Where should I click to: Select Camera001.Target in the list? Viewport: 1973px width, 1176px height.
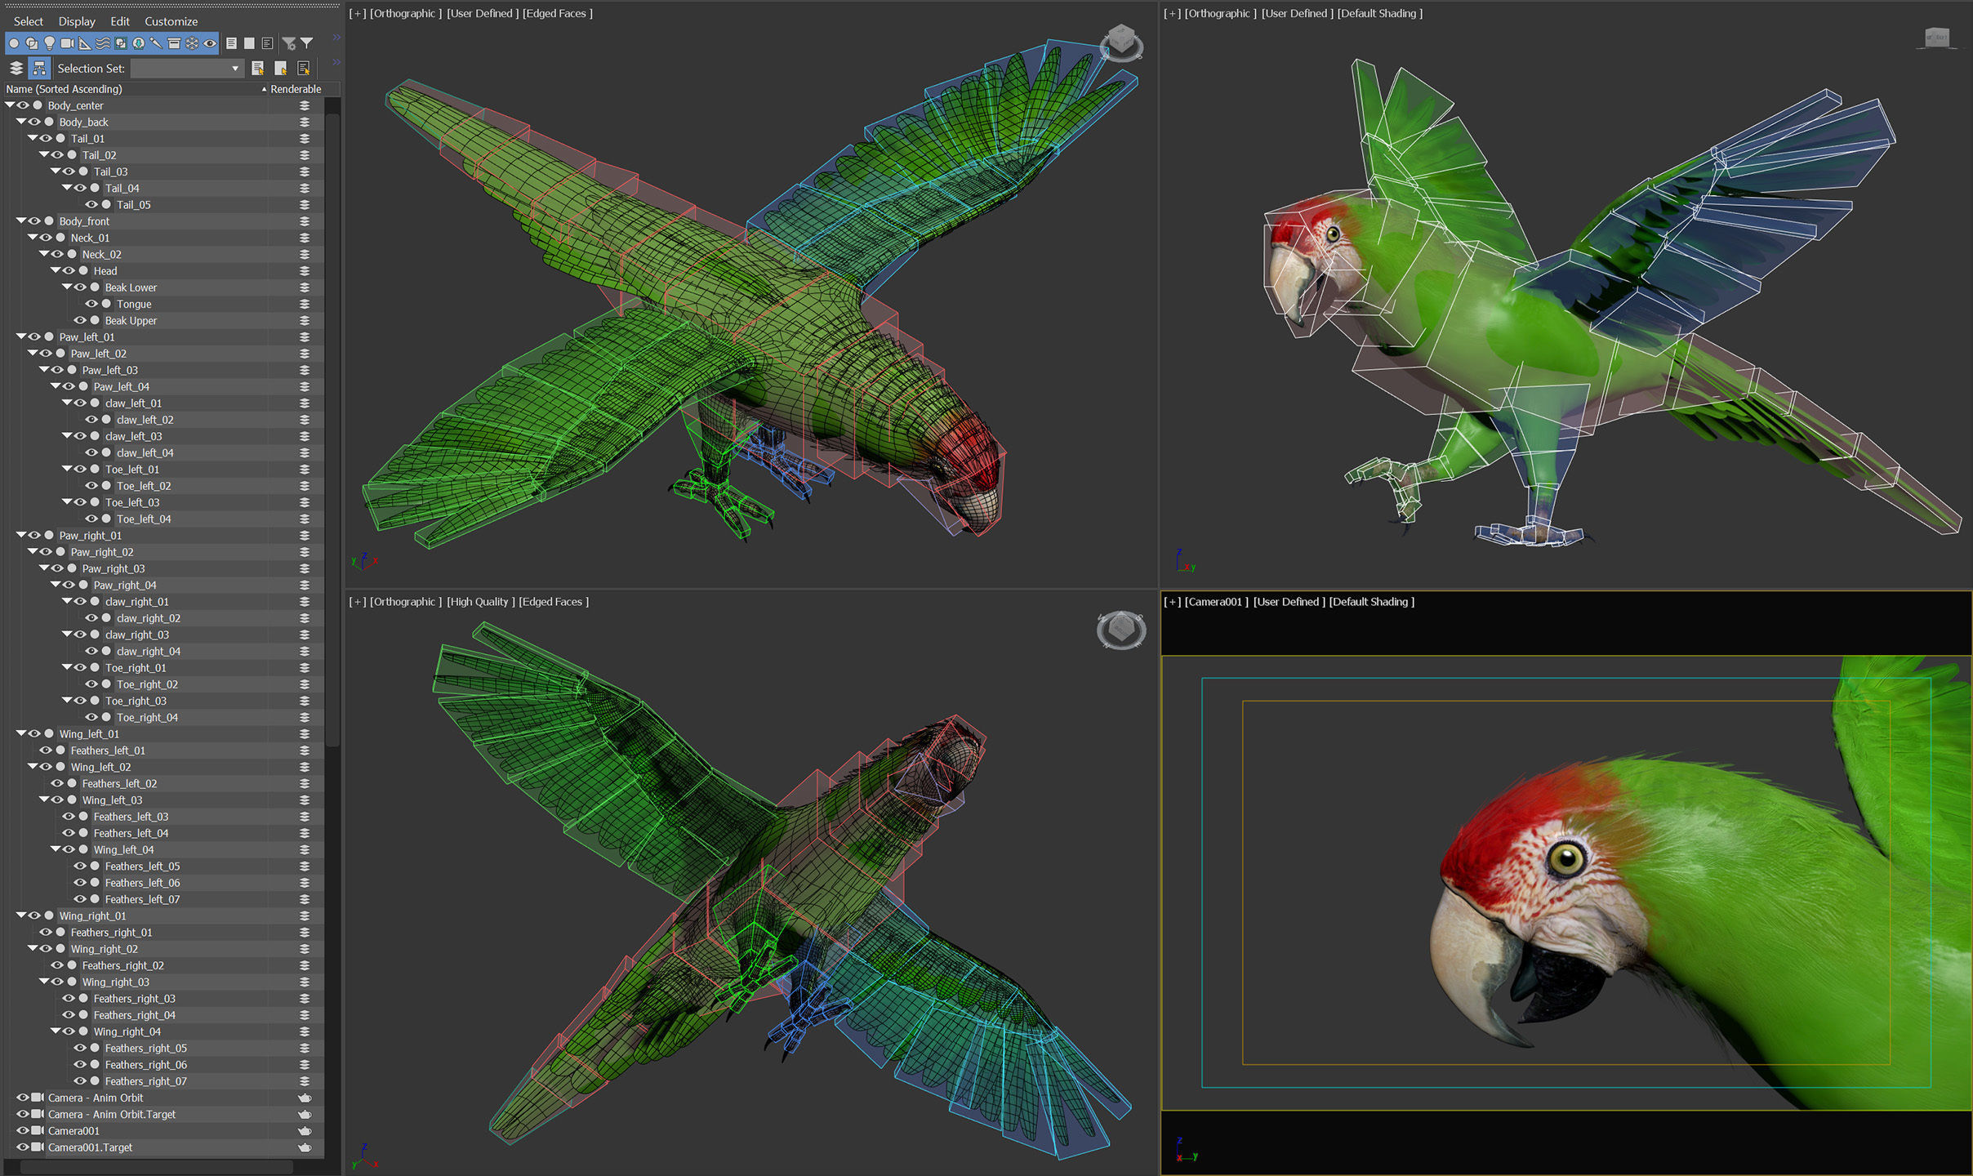tap(90, 1147)
